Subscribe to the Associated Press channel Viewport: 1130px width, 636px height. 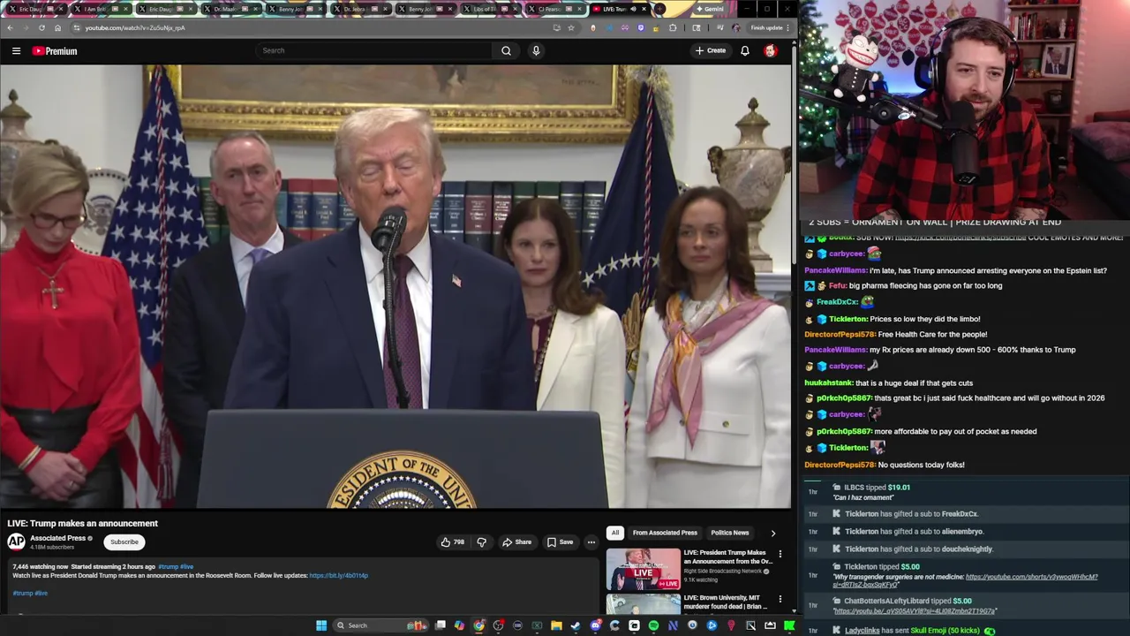(124, 541)
